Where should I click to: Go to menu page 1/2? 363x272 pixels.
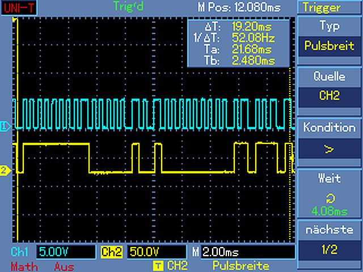[329, 249]
